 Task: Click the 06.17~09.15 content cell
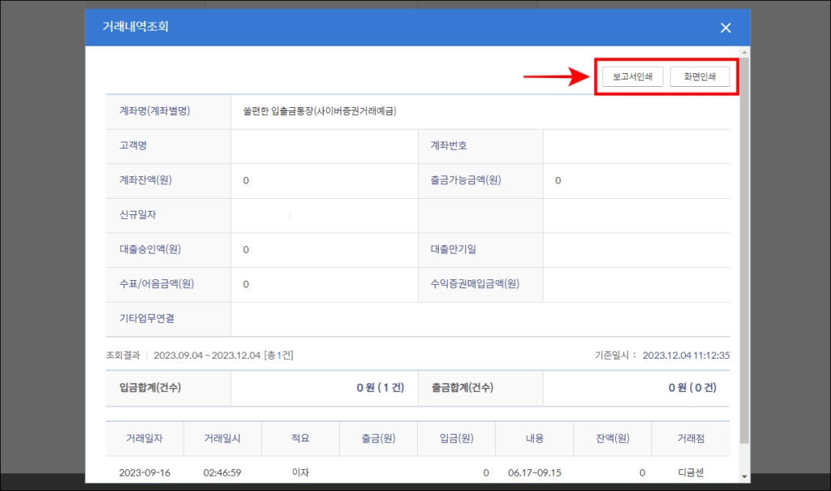[x=534, y=472]
